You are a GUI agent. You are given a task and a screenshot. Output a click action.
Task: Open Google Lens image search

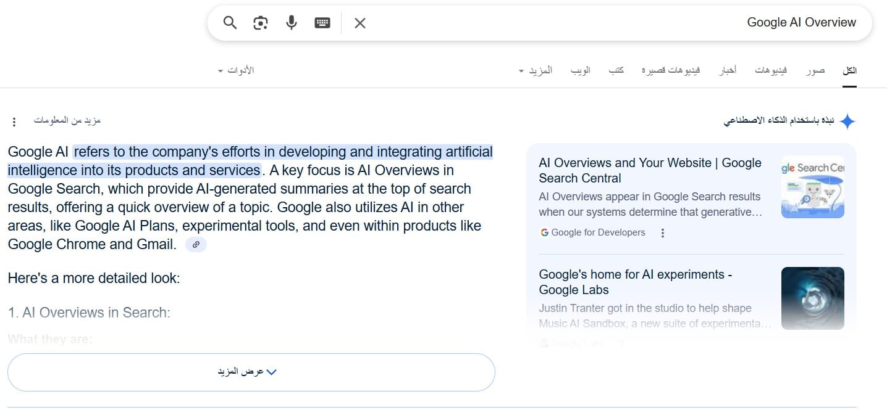coord(261,23)
